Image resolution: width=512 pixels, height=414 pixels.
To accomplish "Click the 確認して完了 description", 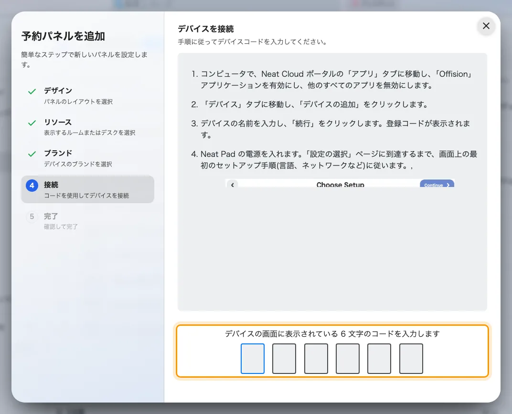I will pos(61,227).
